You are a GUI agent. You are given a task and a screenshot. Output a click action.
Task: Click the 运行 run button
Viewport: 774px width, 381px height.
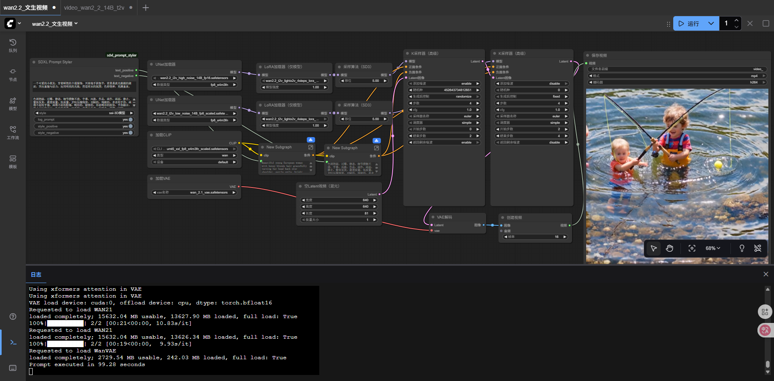coord(689,23)
